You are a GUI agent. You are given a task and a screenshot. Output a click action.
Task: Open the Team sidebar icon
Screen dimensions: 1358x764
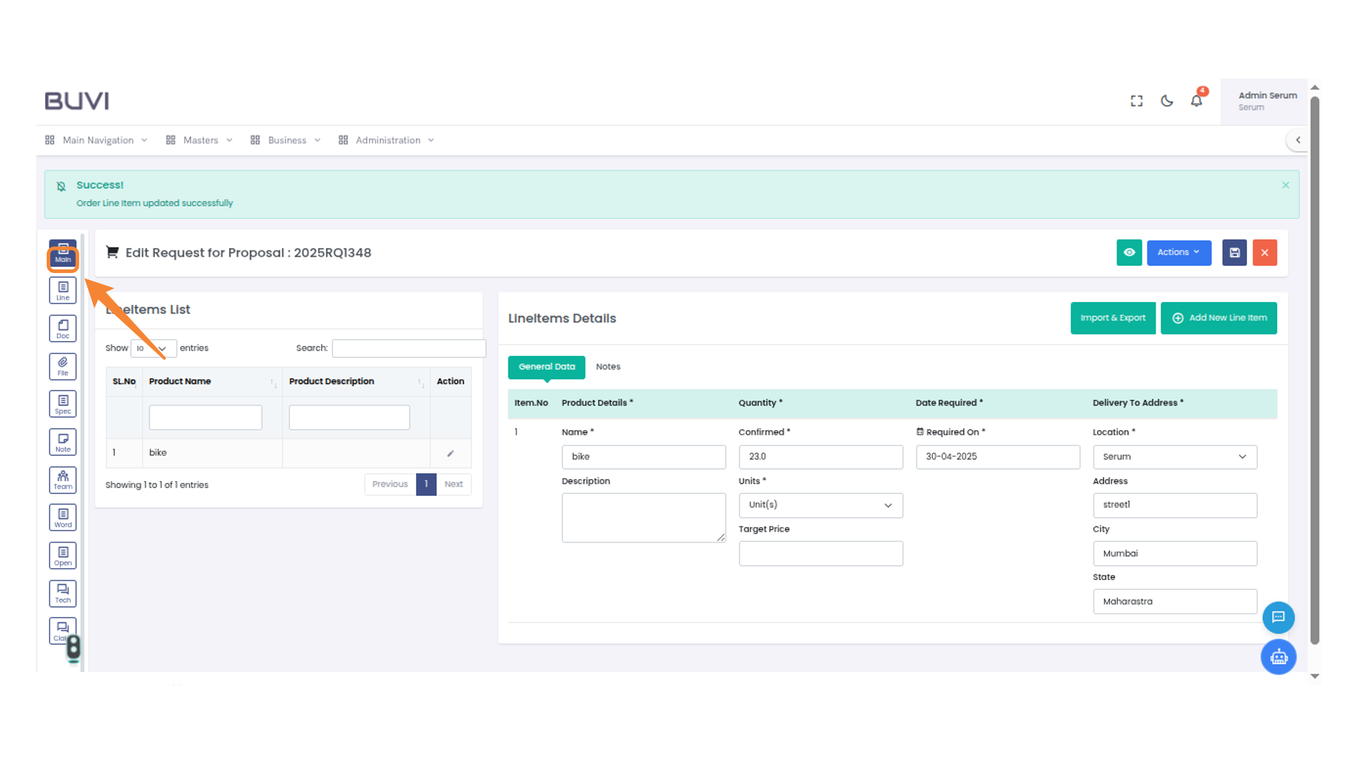click(x=63, y=480)
